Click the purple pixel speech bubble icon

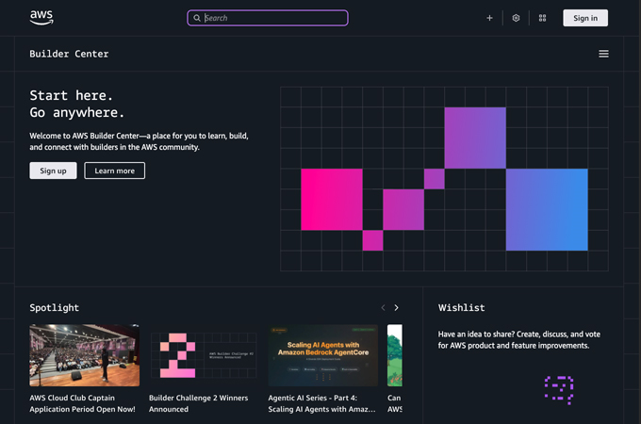coord(559,390)
